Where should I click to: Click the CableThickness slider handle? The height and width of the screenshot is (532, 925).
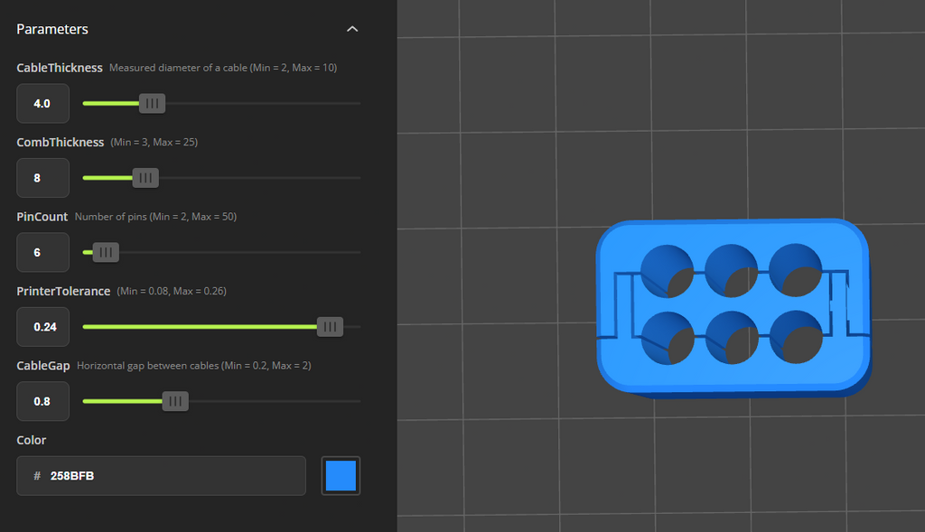point(152,103)
